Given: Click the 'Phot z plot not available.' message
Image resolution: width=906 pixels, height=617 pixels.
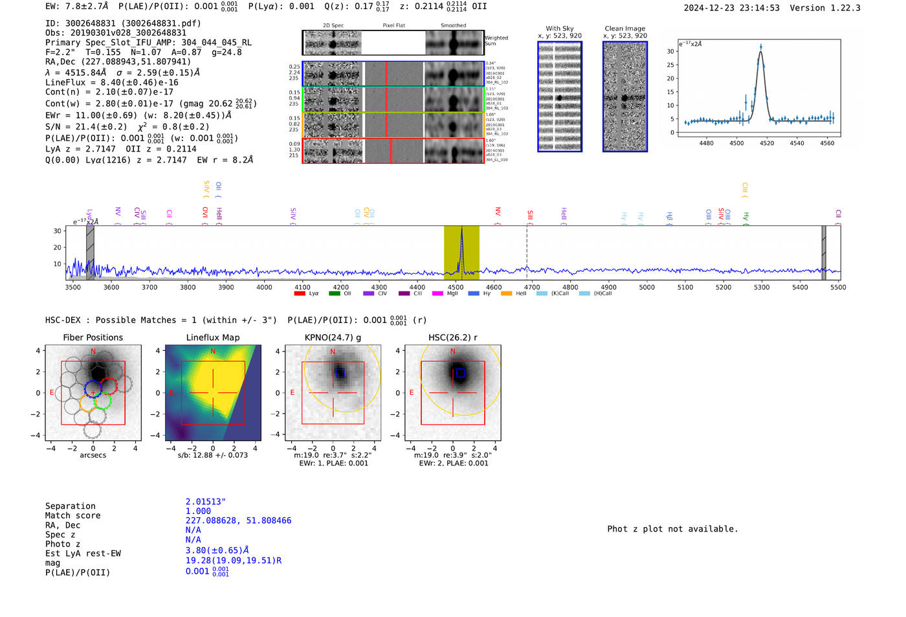Looking at the screenshot, I should pos(672,529).
